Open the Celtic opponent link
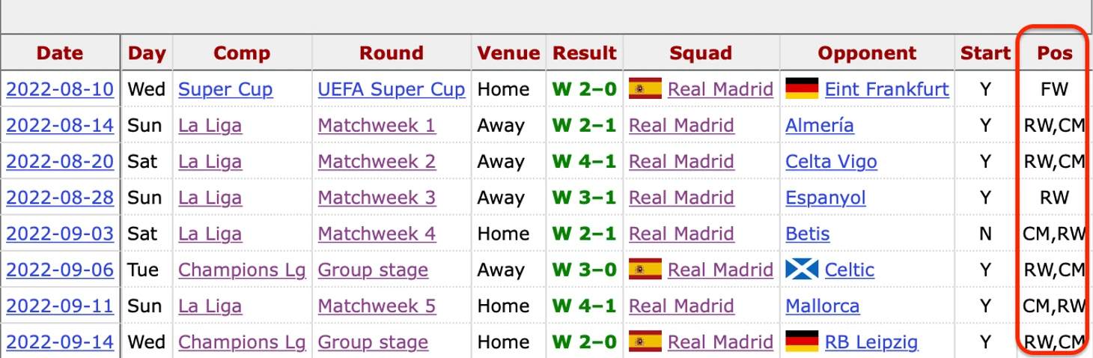Image resolution: width=1093 pixels, height=358 pixels. [x=850, y=270]
